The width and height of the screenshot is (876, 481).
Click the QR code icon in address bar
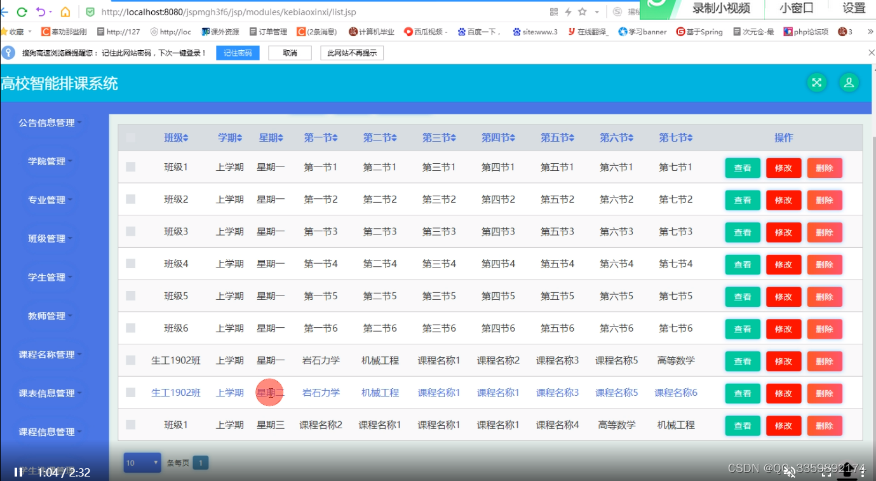pos(553,12)
